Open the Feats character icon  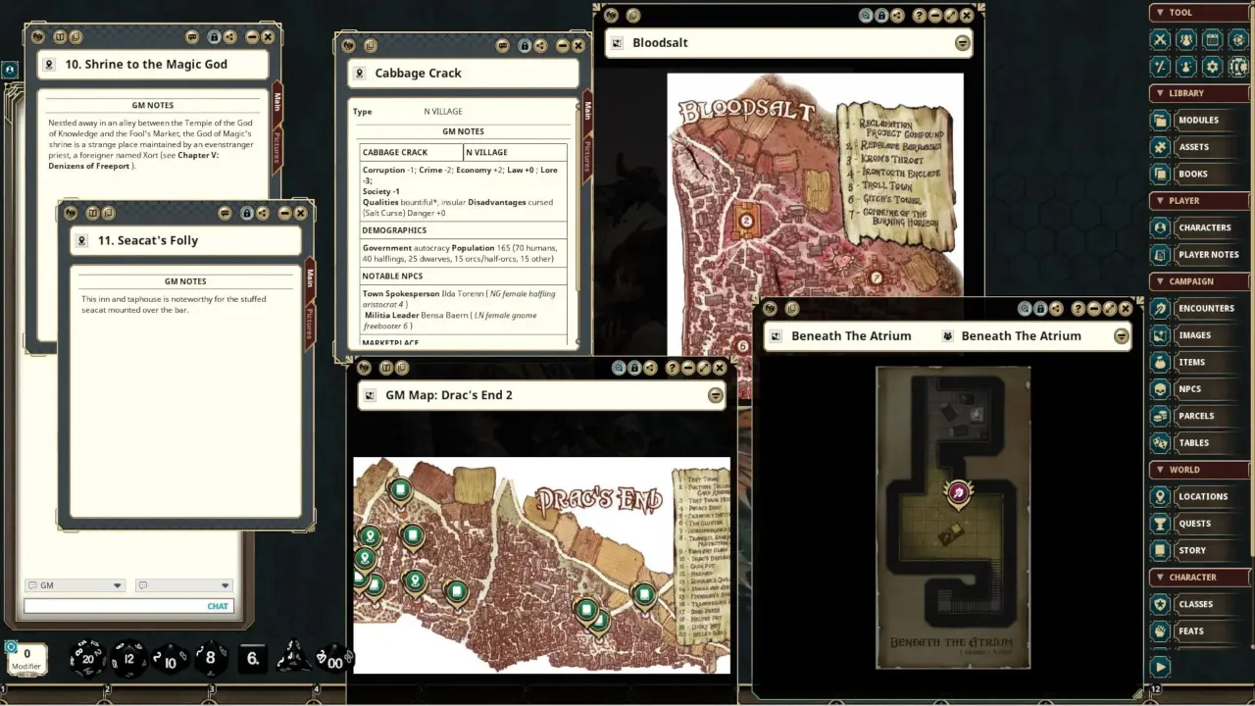pos(1161,630)
